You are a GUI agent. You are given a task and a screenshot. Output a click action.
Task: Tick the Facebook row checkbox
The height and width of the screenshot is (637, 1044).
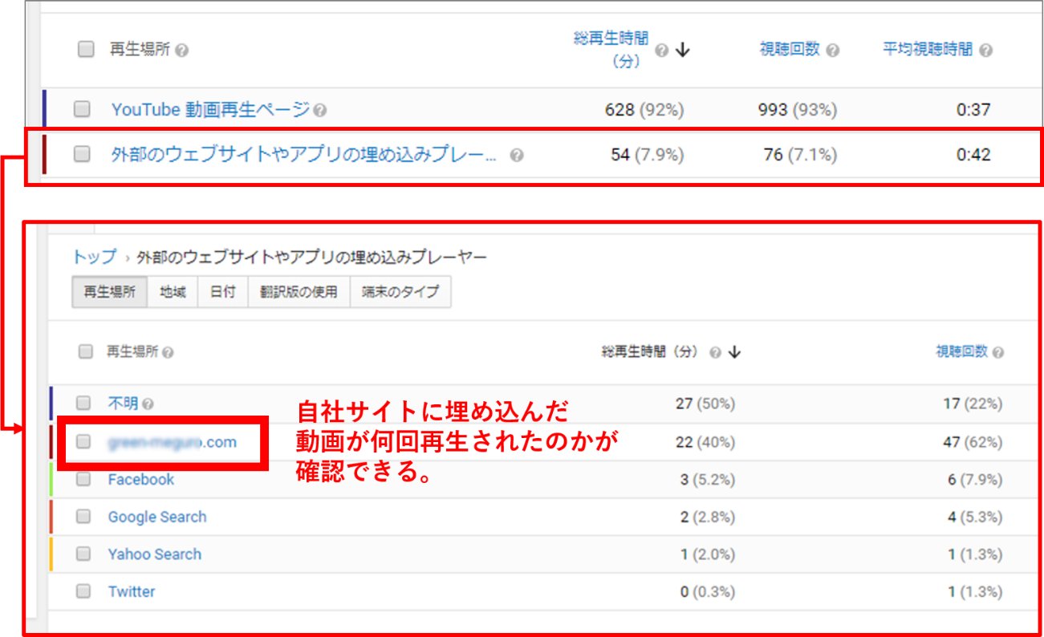[x=83, y=480]
